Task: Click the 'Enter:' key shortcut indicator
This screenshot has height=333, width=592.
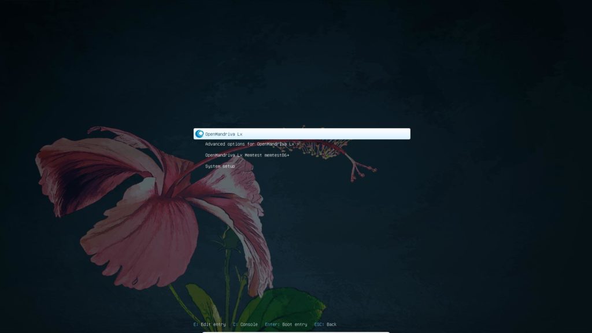Action: [272, 324]
